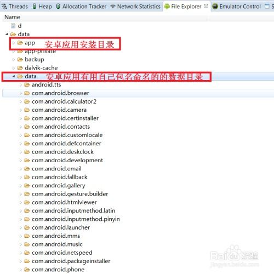Click the Threads tab icon
Screen dimensions: 274x274
[4, 7]
